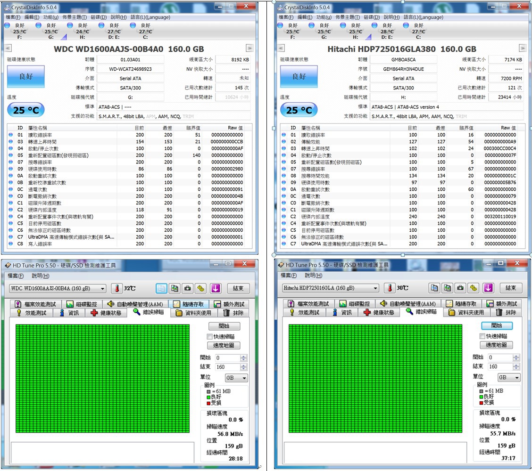Click 開始 scan button in WDC HD Tune
This screenshot has height=471, width=532.
(224, 326)
